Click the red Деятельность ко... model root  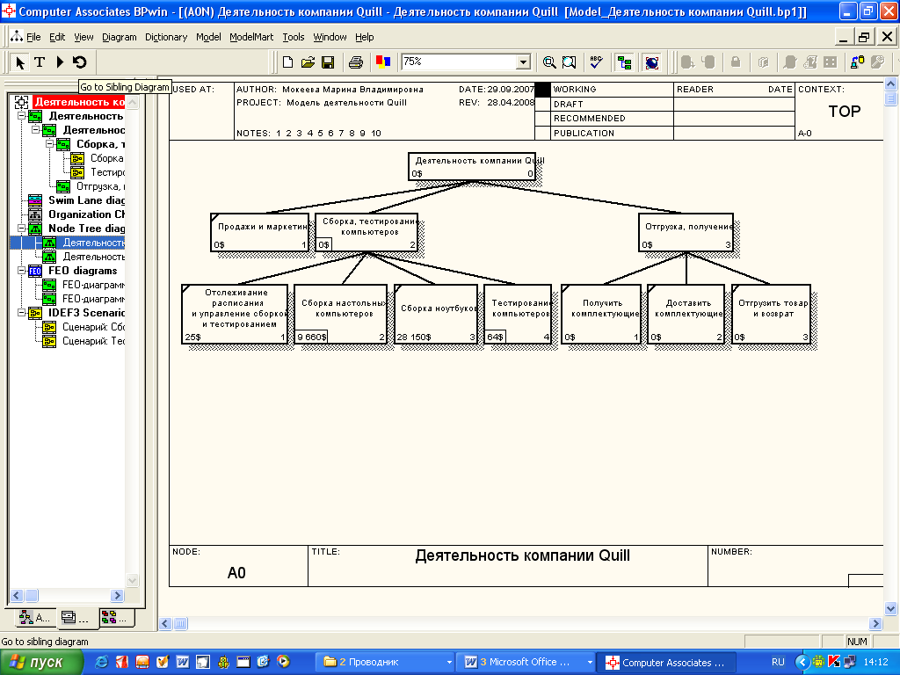79,102
